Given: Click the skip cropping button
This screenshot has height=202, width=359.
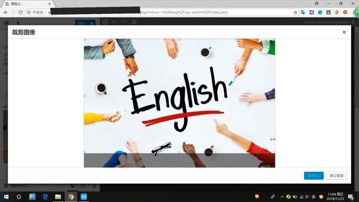Looking at the screenshot, I should (x=337, y=176).
